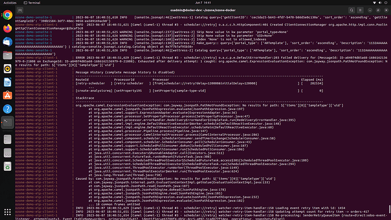This screenshot has width=391, height=220.
Task: Open the system status menu
Action: point(380,3)
